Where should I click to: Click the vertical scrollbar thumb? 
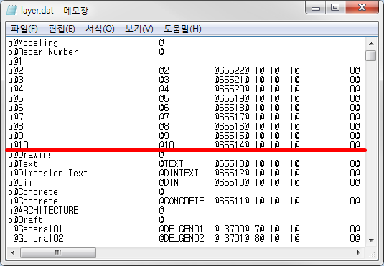(x=371, y=55)
